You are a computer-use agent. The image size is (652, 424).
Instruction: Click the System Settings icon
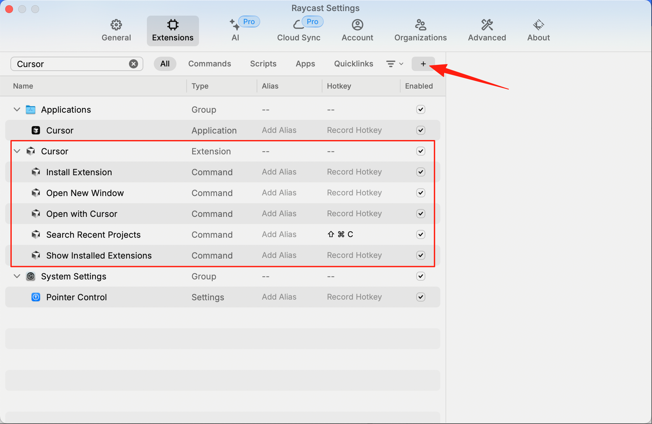pyautogui.click(x=31, y=276)
